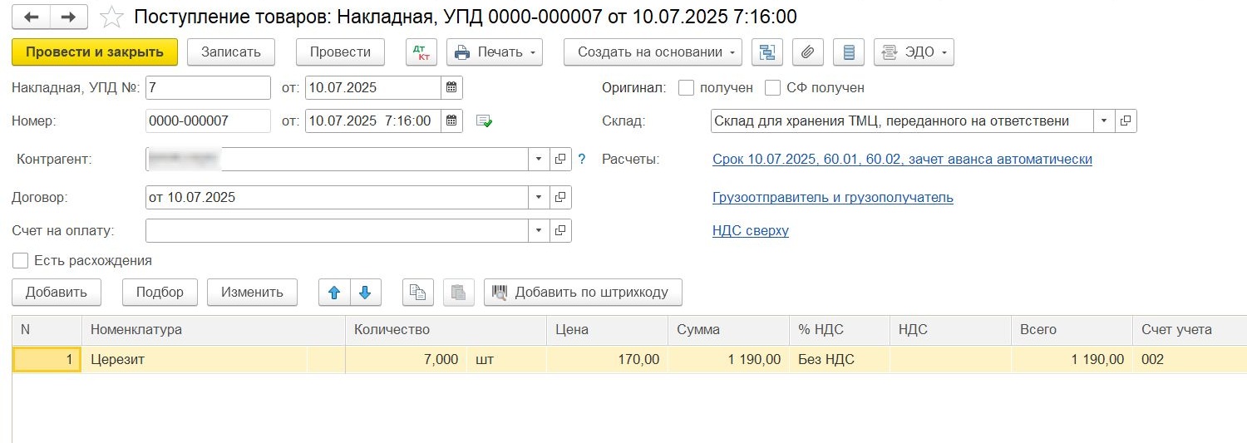The width and height of the screenshot is (1247, 443).
Task: Click the question mark next to Контрагент
Action: coord(582,159)
